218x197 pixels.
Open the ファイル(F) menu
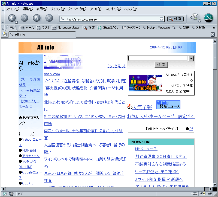click(12, 9)
